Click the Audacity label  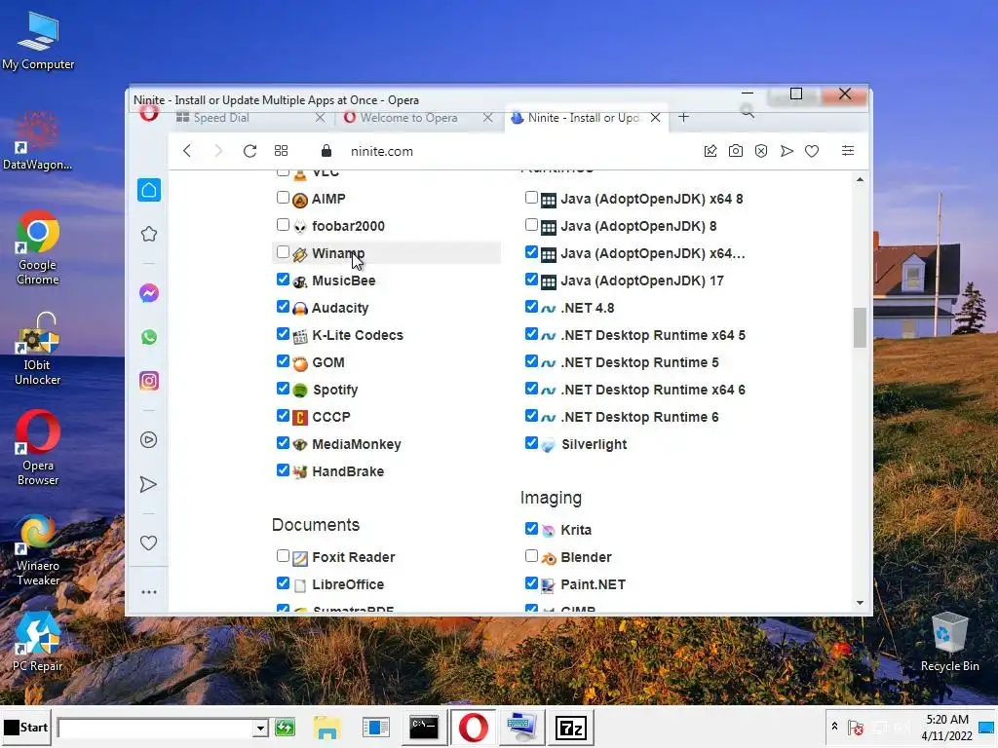[x=340, y=309]
